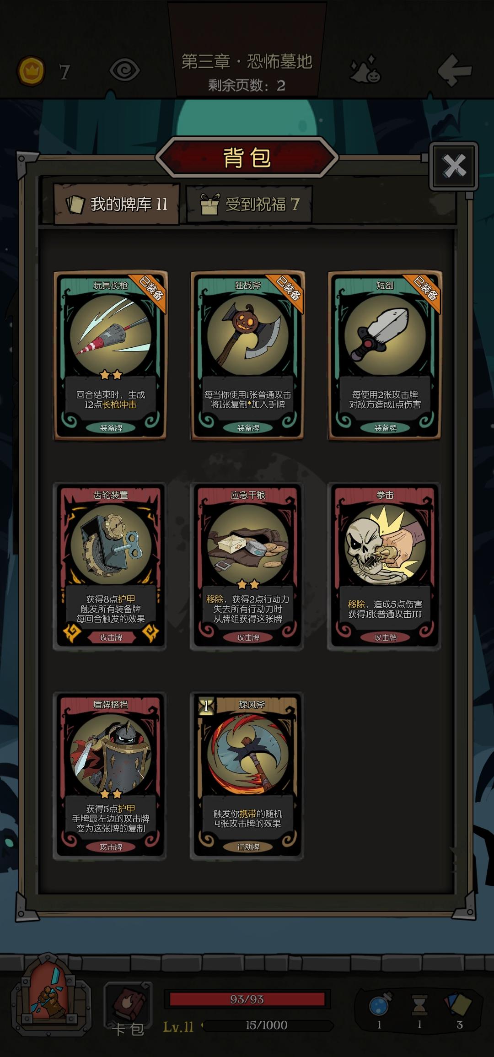Select the 玩具长枪 equipment card

[x=110, y=356]
